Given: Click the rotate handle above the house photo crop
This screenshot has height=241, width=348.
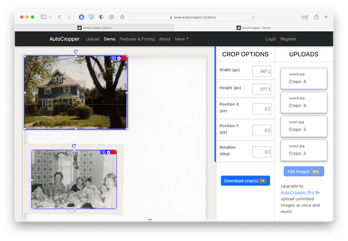Looking at the screenshot, I should (76, 51).
